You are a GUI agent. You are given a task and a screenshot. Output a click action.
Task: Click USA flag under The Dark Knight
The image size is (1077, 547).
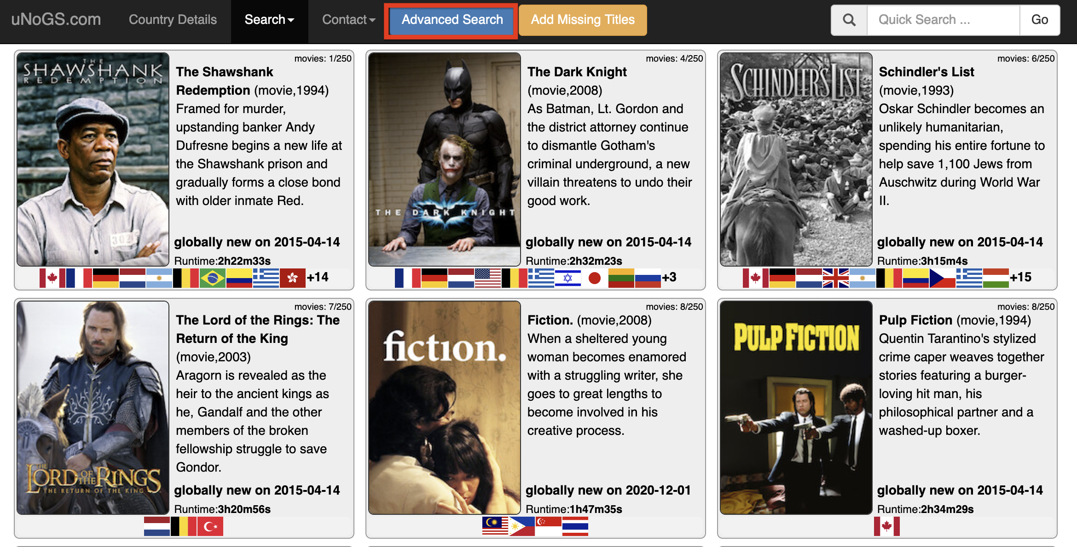(487, 278)
